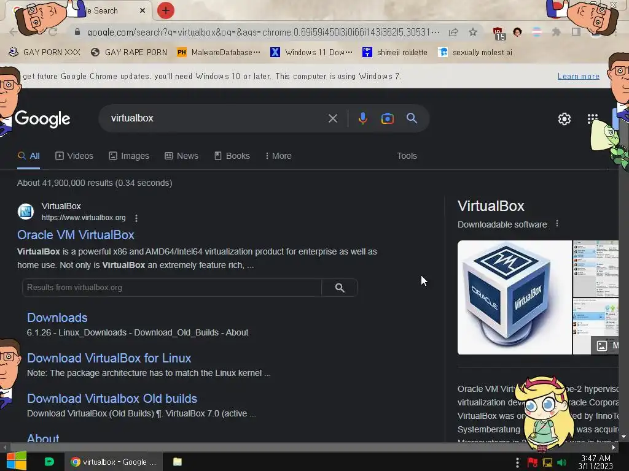Submit search with magnifier icon
The width and height of the screenshot is (629, 471).
pyautogui.click(x=412, y=118)
